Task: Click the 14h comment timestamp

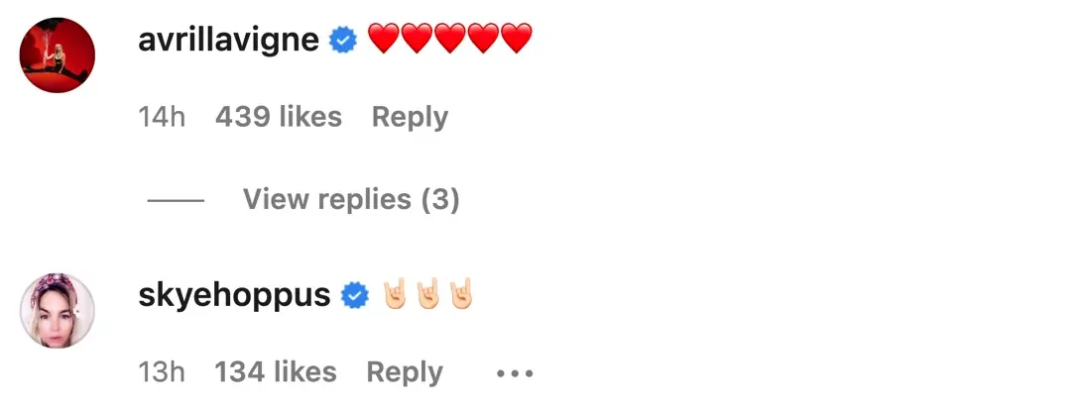Action: pos(162,117)
